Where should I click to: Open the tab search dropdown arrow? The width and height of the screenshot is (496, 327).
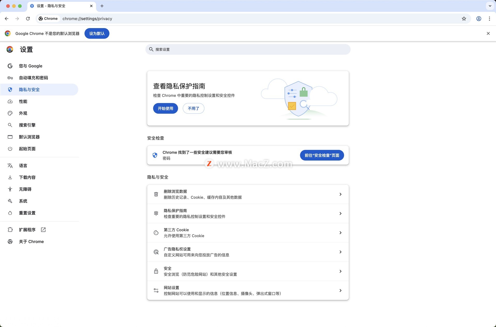(x=490, y=6)
